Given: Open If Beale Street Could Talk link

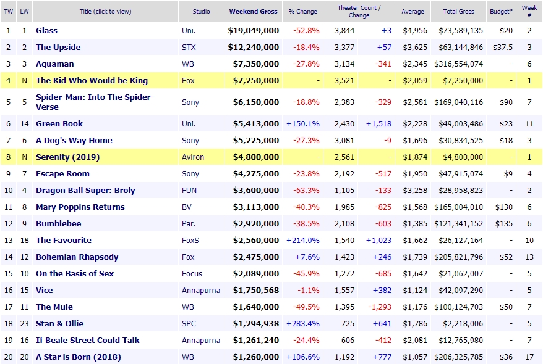Looking at the screenshot, I should coord(88,340).
